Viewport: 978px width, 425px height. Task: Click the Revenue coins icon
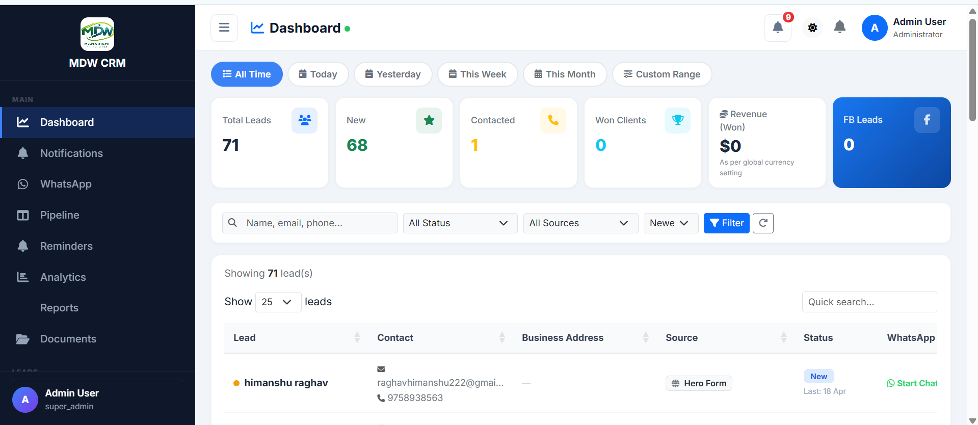tap(724, 114)
